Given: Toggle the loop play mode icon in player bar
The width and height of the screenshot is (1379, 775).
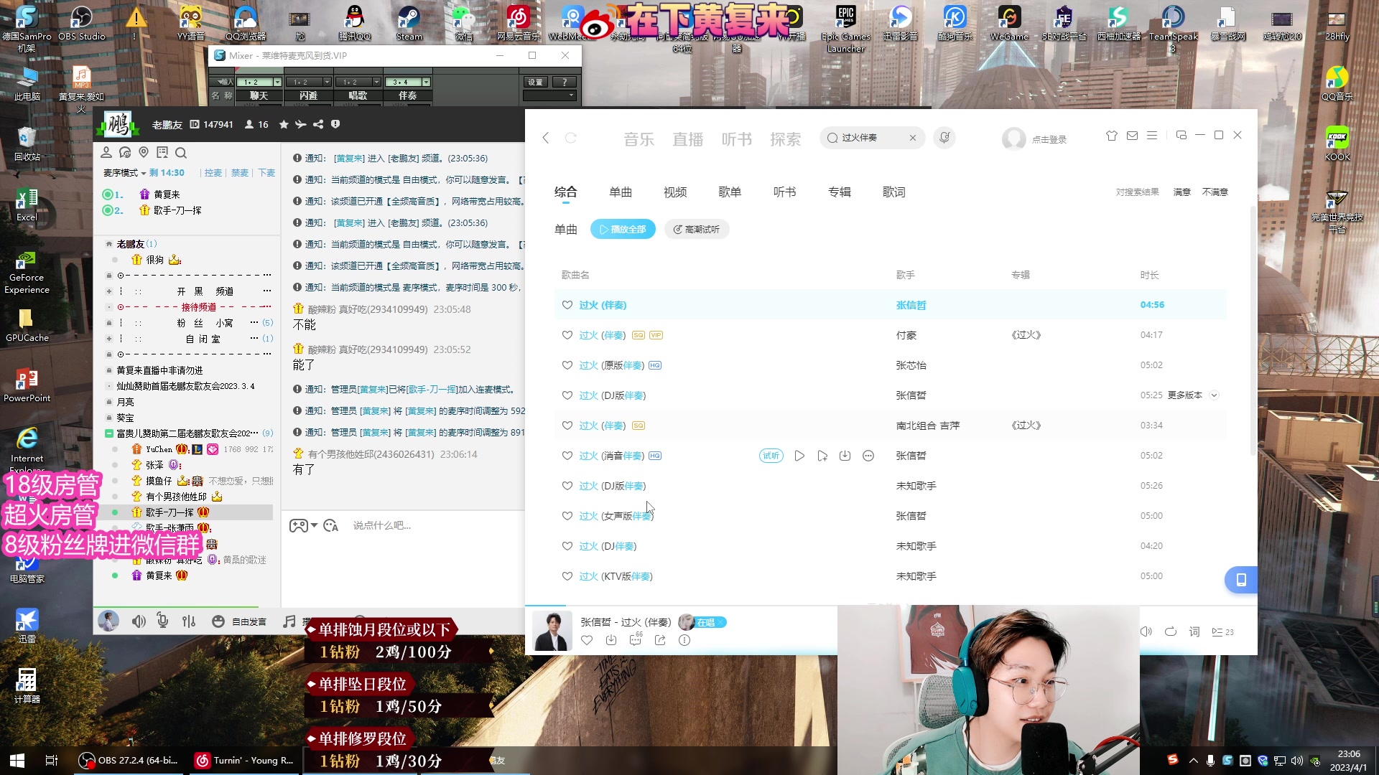Looking at the screenshot, I should [x=1171, y=631].
